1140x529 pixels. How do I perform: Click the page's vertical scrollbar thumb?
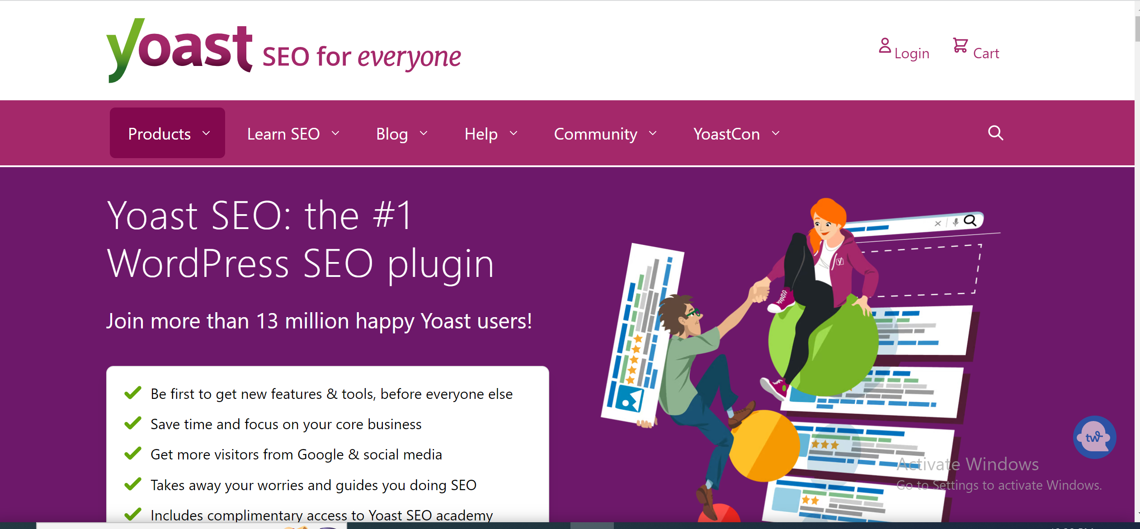coord(1137,28)
